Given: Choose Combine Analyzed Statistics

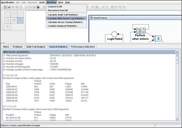Looking at the screenshot, I should [67, 26].
